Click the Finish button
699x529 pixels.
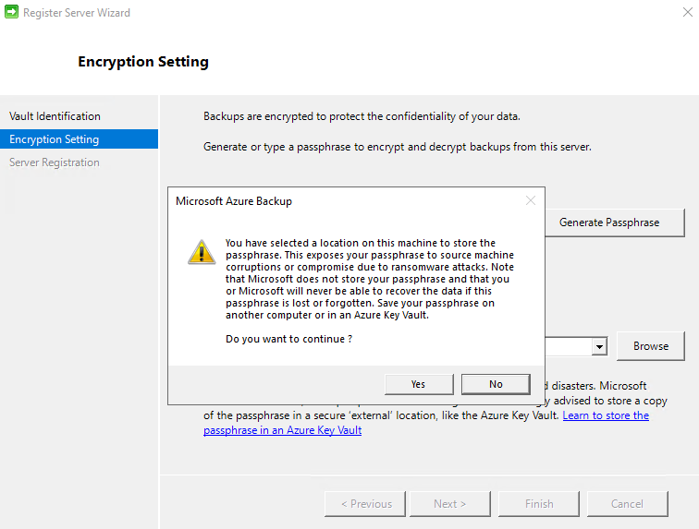tap(539, 504)
